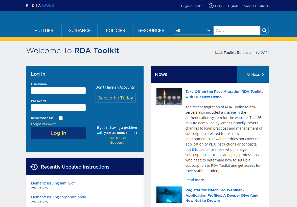Open All News with chevron arrow
297x207 pixels.
coord(255,74)
